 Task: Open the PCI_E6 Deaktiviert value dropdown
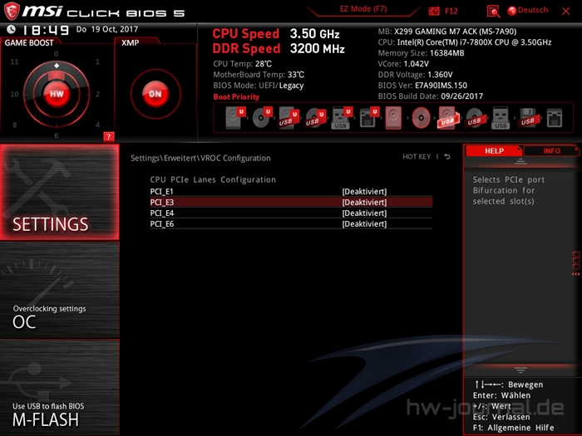[x=364, y=224]
